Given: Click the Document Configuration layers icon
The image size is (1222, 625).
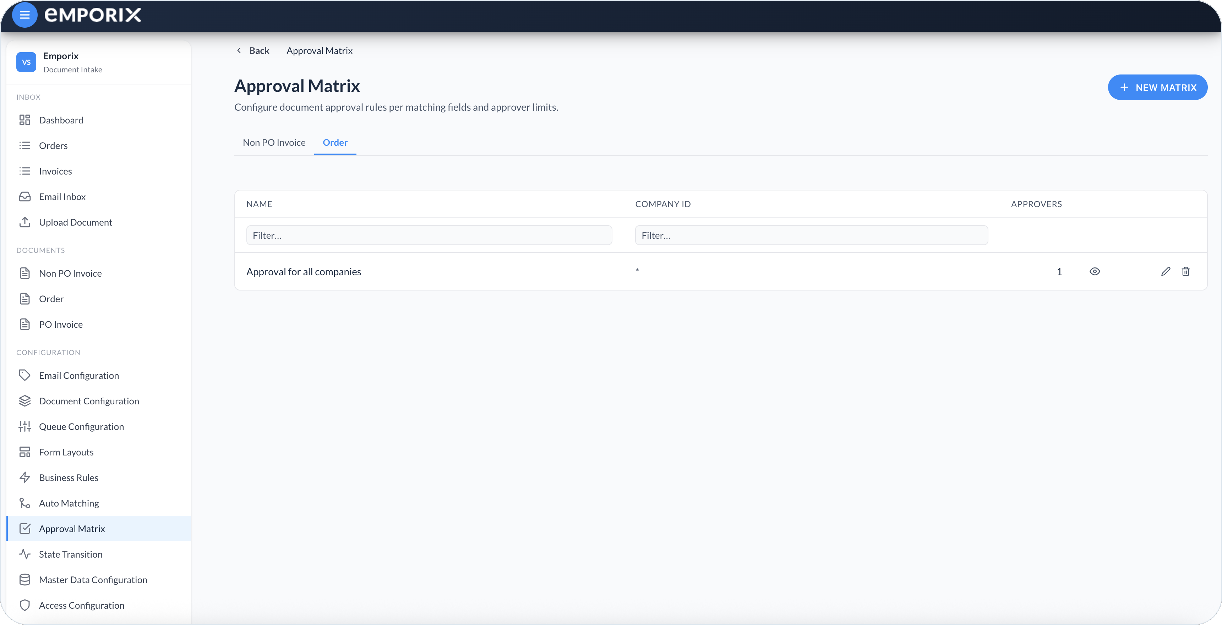Looking at the screenshot, I should (x=24, y=401).
